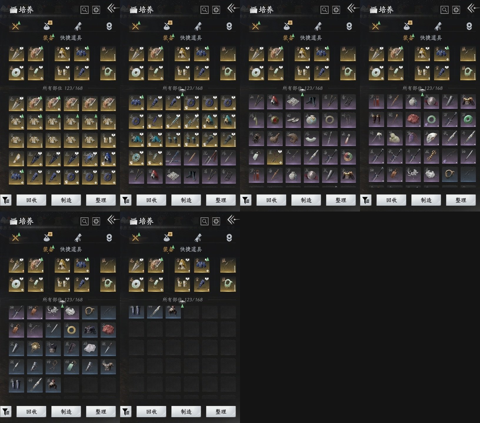480x423 pixels.
Task: Click 回收 button in the nearly empty panel
Action: point(151,412)
